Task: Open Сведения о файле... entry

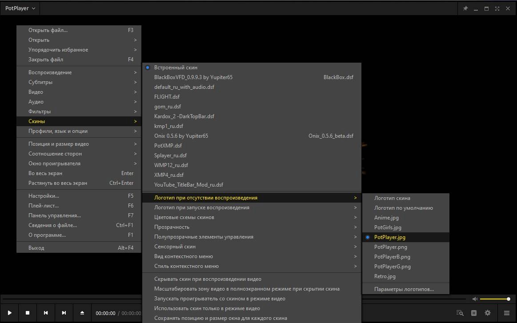Action: pyautogui.click(x=79, y=225)
